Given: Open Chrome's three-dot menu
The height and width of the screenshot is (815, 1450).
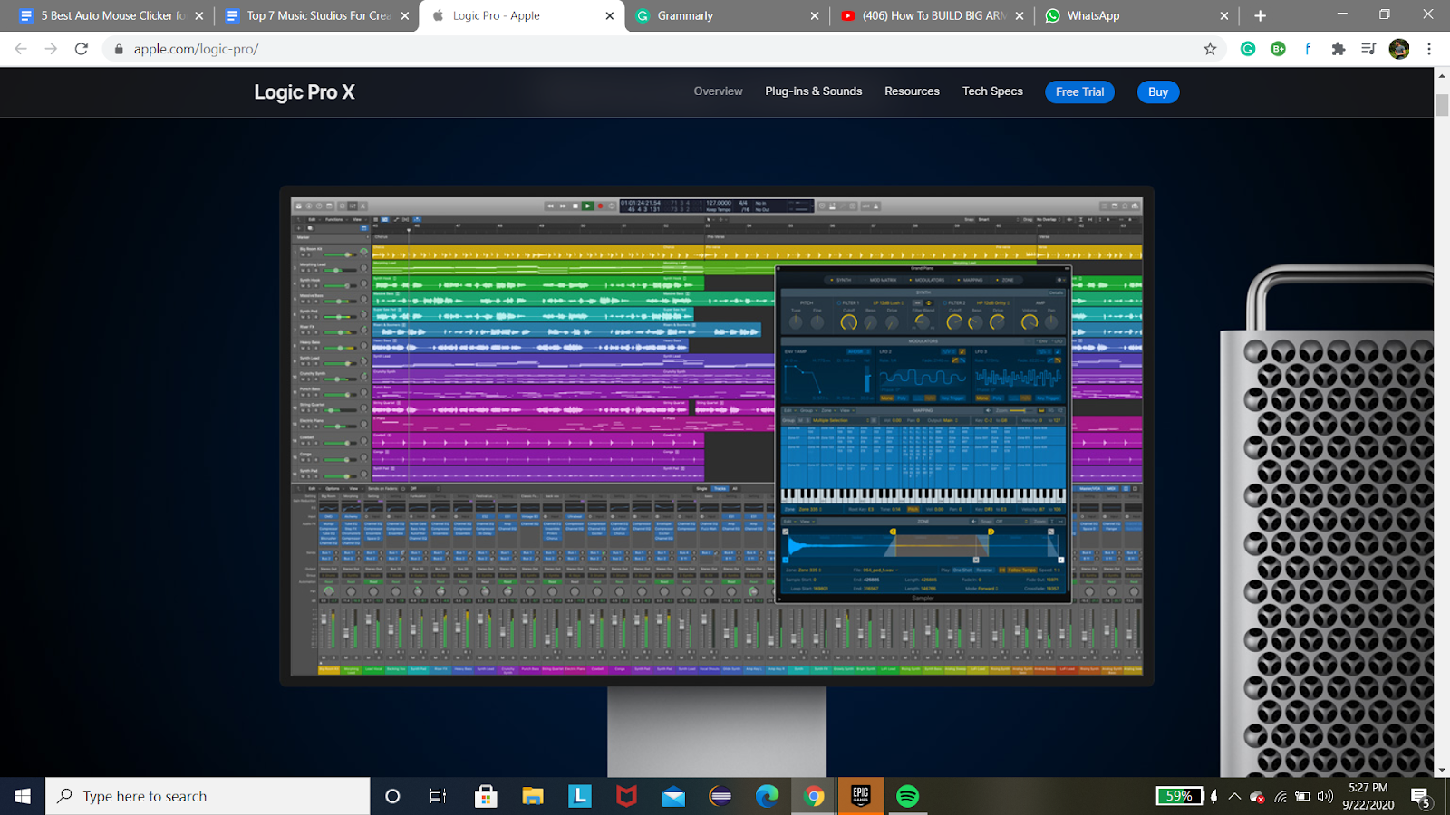Looking at the screenshot, I should [1429, 49].
